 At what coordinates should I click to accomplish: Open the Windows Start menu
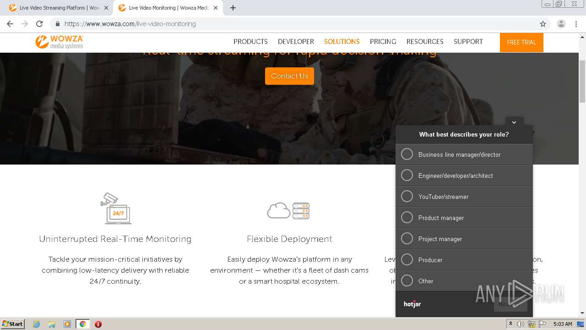tap(12, 324)
